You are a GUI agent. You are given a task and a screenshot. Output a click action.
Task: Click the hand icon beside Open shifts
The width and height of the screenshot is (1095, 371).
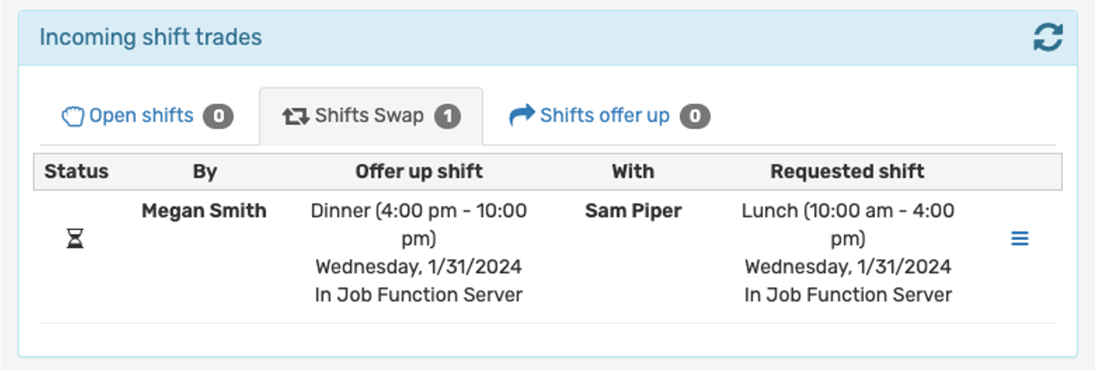(72, 117)
